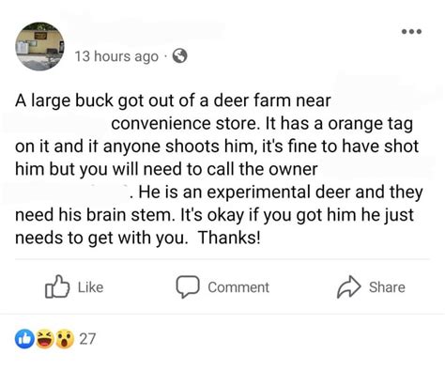Click the 'Like' text label
445x370 pixels.
pos(90,287)
